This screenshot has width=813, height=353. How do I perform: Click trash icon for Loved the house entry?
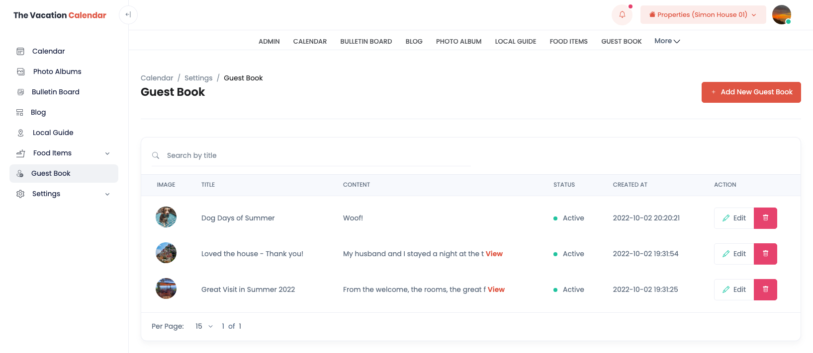765,254
